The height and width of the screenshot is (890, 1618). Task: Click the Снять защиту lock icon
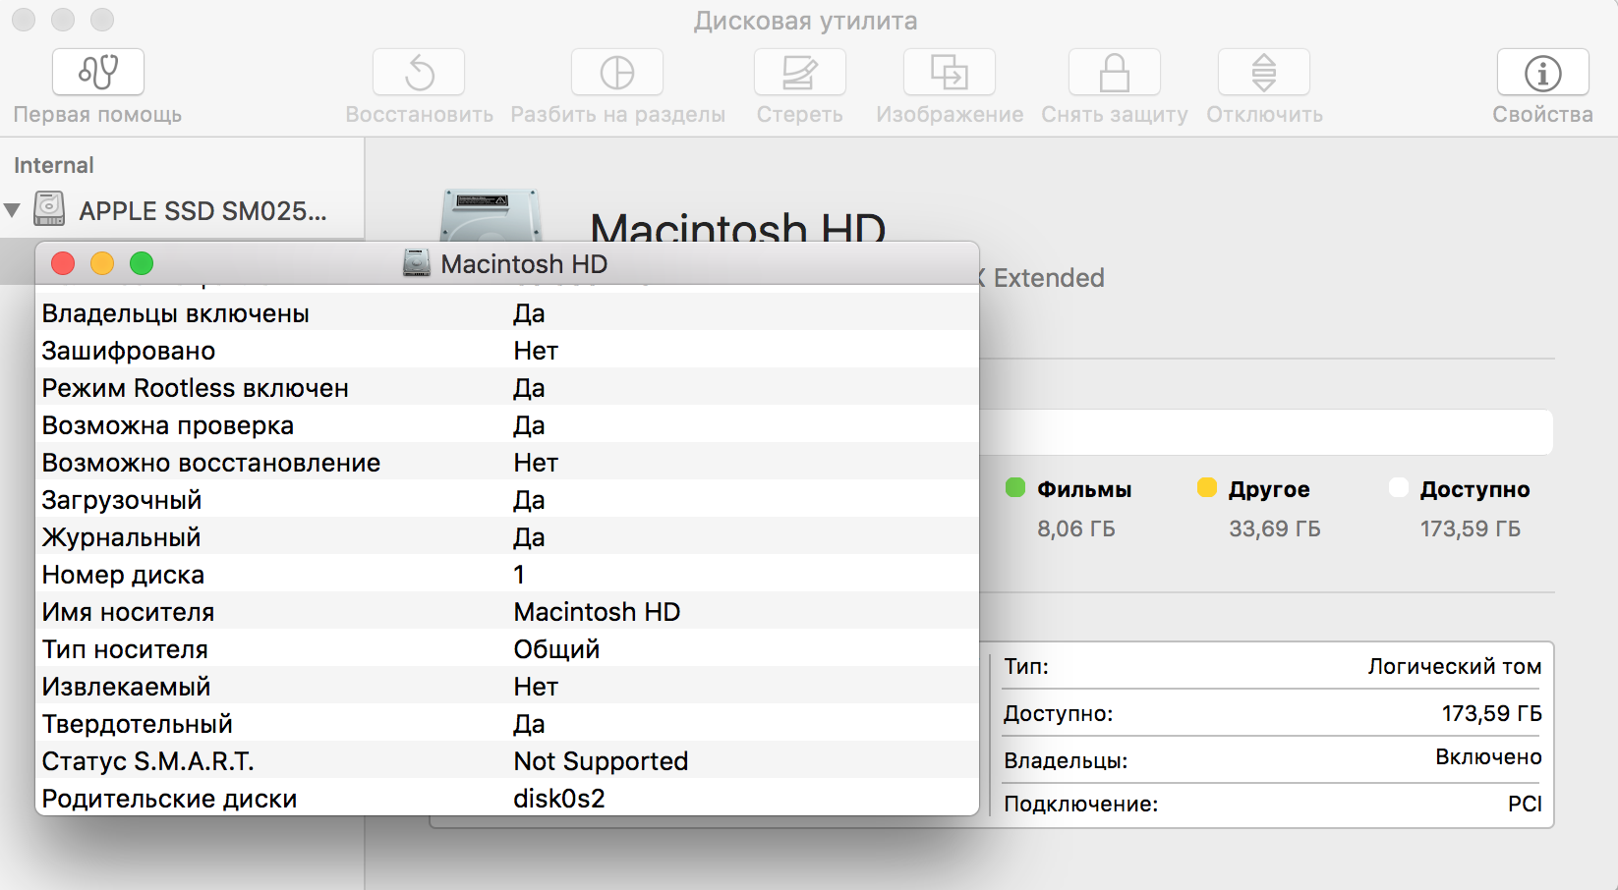click(x=1115, y=73)
